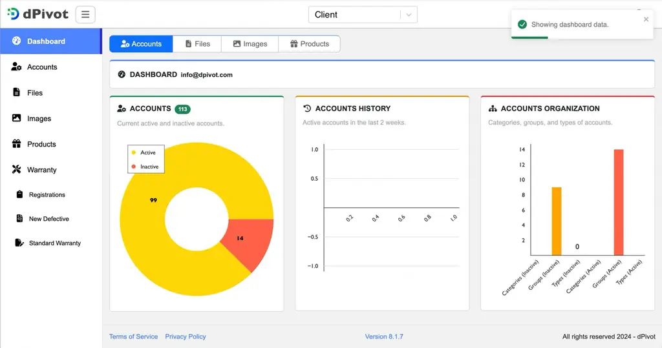This screenshot has width=662, height=348.
Task: Click the Accounts tab user icon
Action: (125, 44)
